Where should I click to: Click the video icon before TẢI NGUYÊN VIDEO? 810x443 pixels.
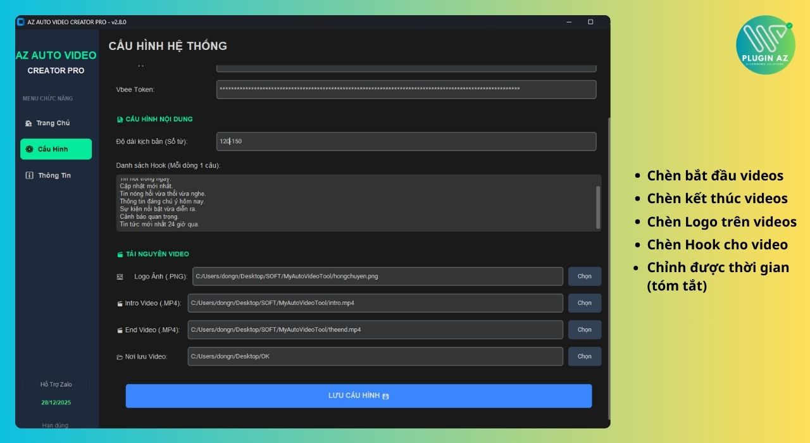pyautogui.click(x=119, y=254)
